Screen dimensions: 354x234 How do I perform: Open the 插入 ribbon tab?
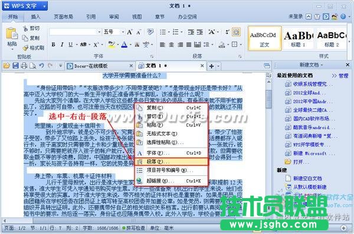click(x=35, y=16)
